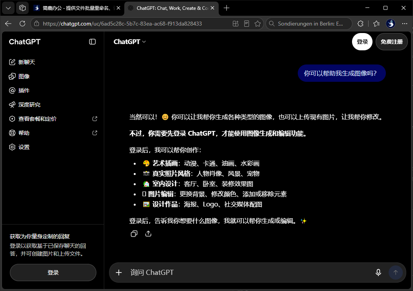Close the 简鹿办公 tab

point(118,8)
